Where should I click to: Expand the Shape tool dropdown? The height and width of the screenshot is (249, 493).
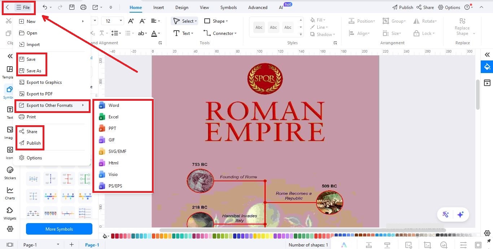[x=227, y=21]
